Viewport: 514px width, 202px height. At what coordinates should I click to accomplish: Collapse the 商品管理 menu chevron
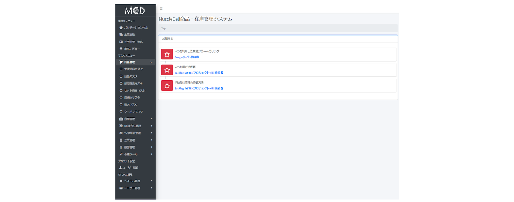coord(151,62)
